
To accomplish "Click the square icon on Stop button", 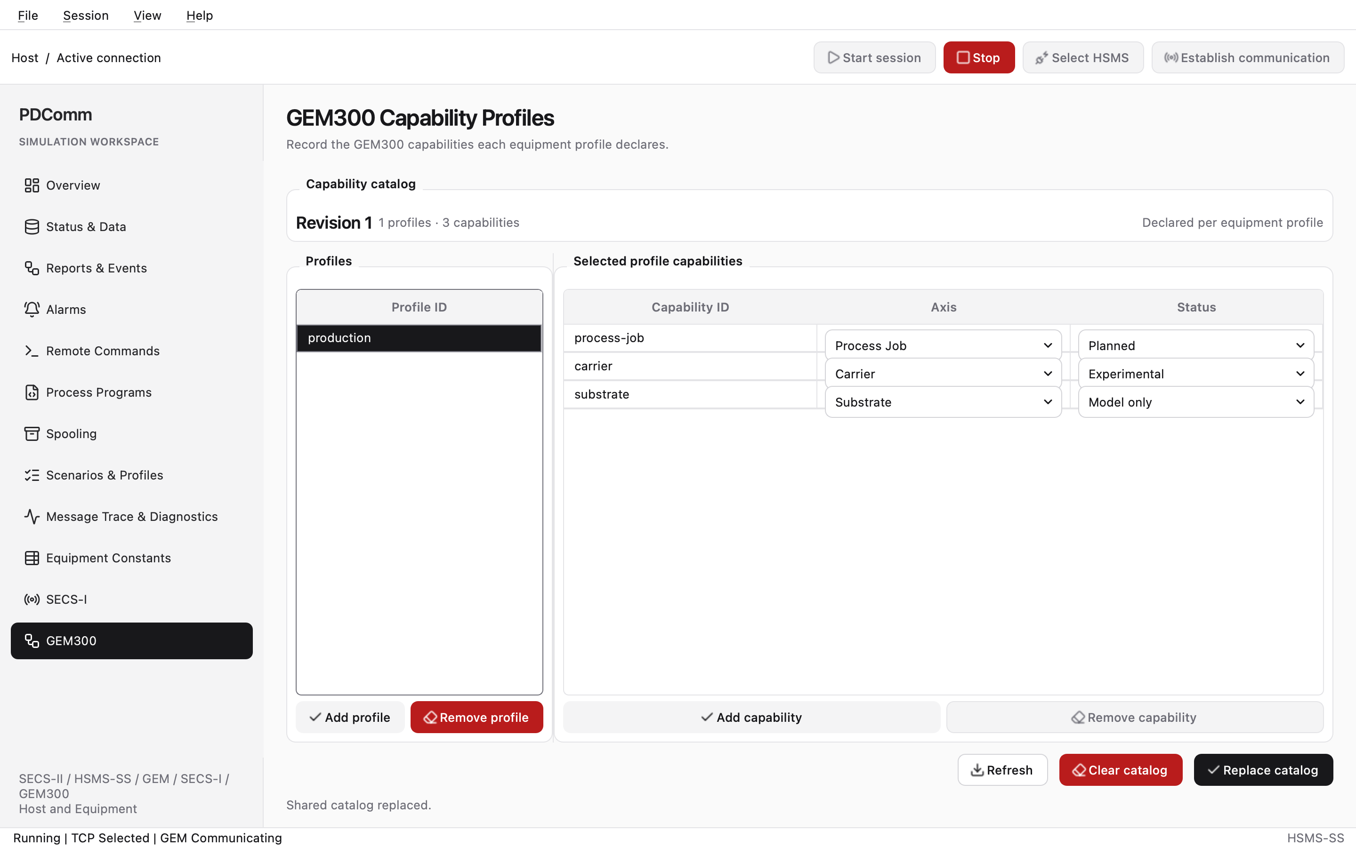I will [x=963, y=58].
